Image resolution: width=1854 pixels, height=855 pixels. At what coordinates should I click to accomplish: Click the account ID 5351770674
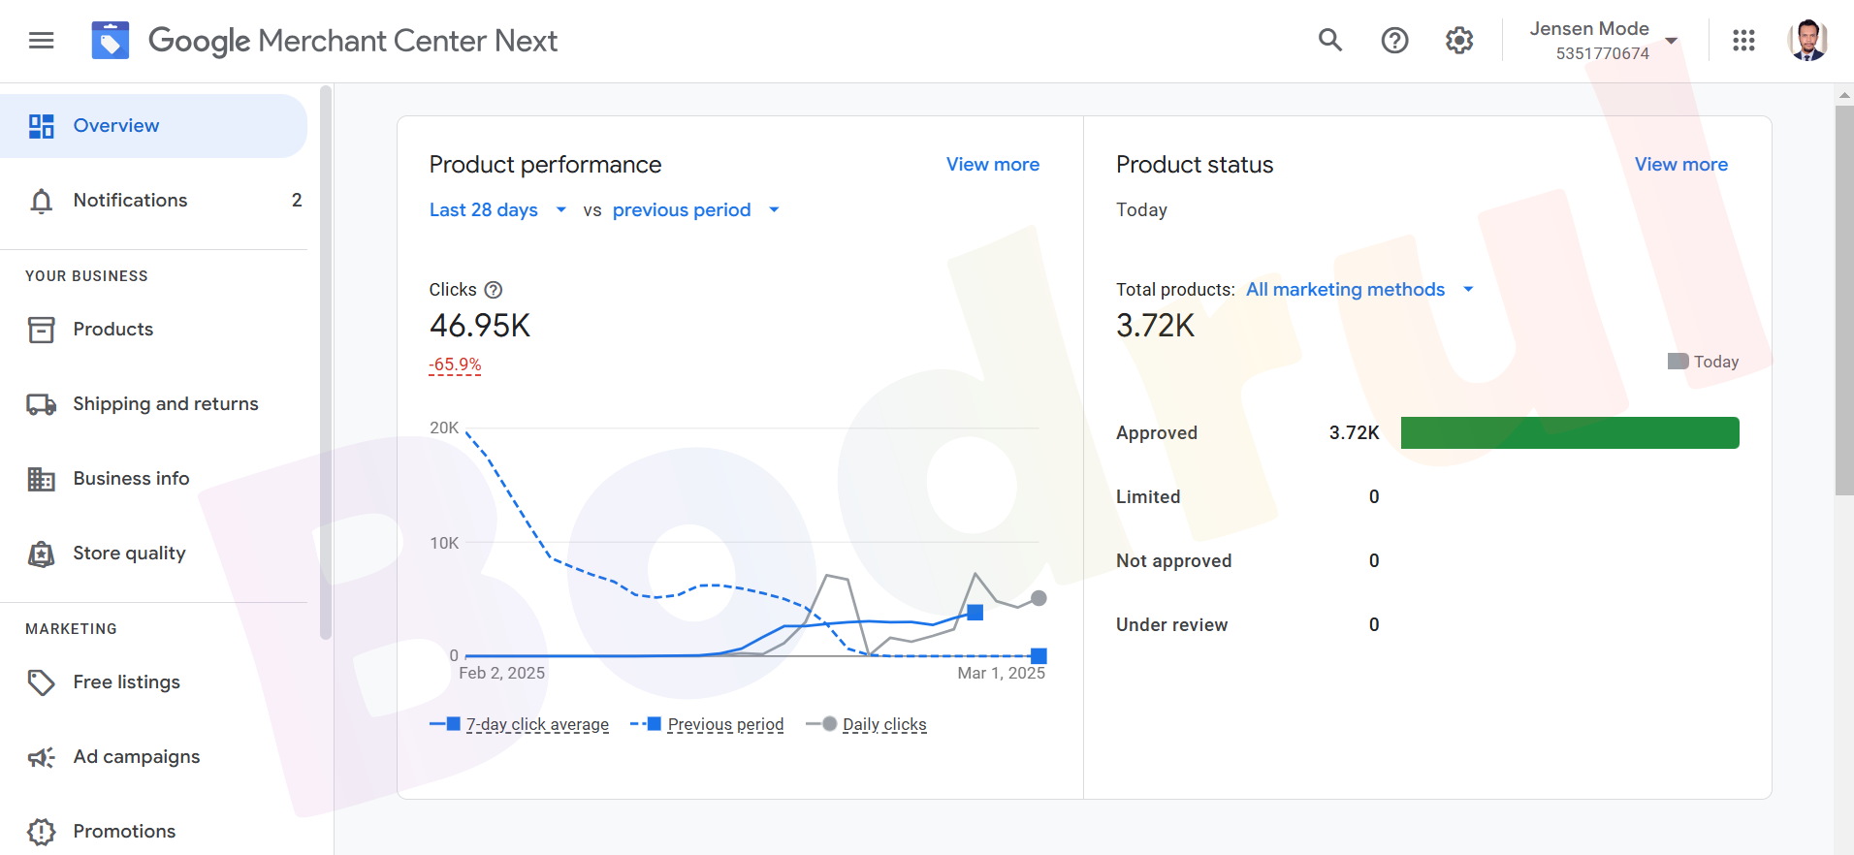coord(1603,53)
